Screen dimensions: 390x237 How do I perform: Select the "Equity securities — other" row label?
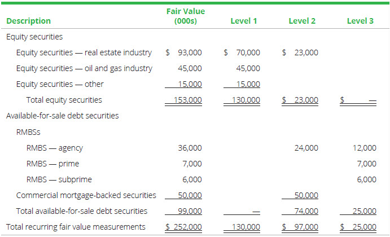[60, 84]
